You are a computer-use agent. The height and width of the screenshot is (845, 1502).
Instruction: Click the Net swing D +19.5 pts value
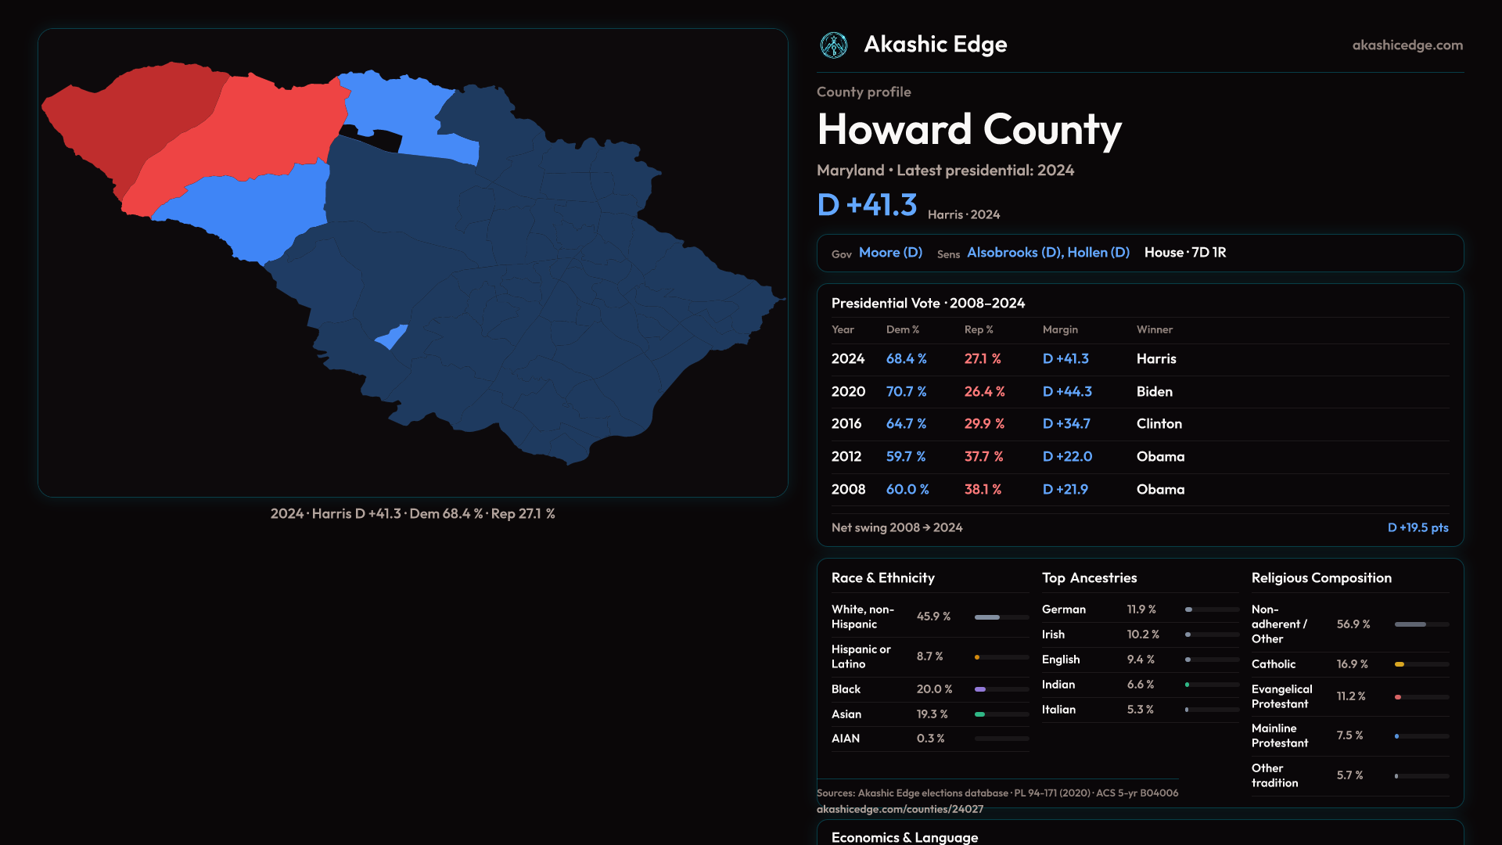[x=1417, y=528]
